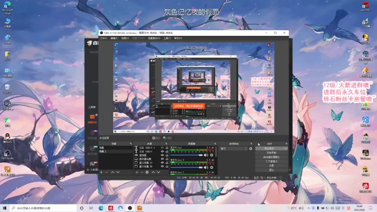Open source 滤镜 filters button above docks
Viewport: 377px width, 212px height.
click(167, 138)
